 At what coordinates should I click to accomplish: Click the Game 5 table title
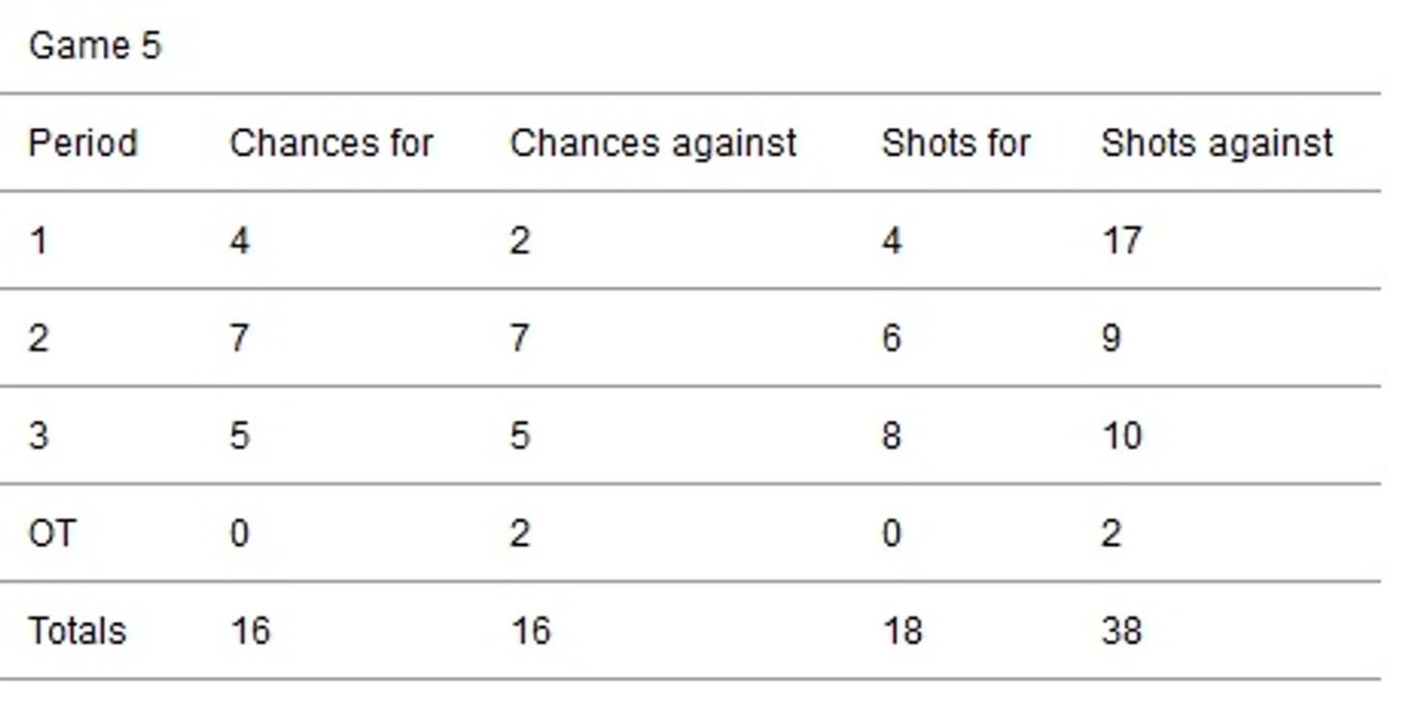click(94, 45)
